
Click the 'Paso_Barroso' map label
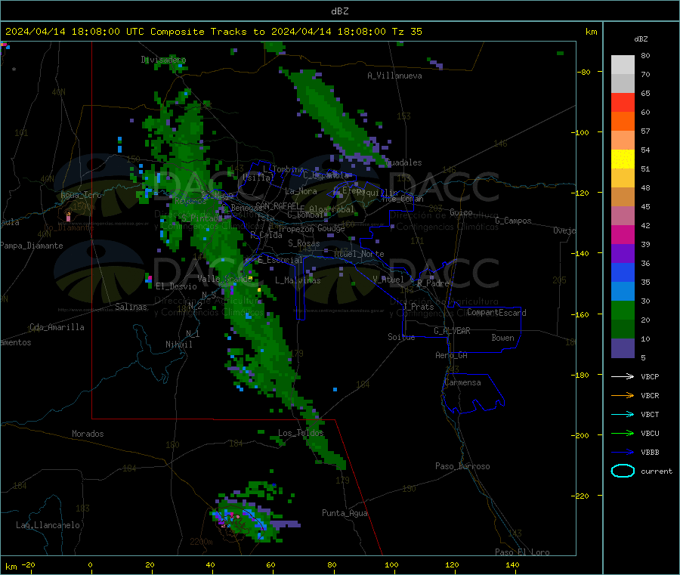coord(462,466)
